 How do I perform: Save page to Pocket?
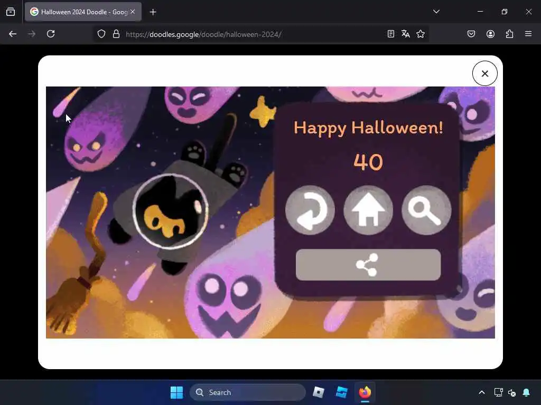(471, 34)
